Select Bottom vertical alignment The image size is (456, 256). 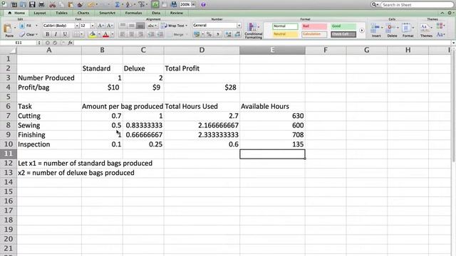click(x=140, y=26)
